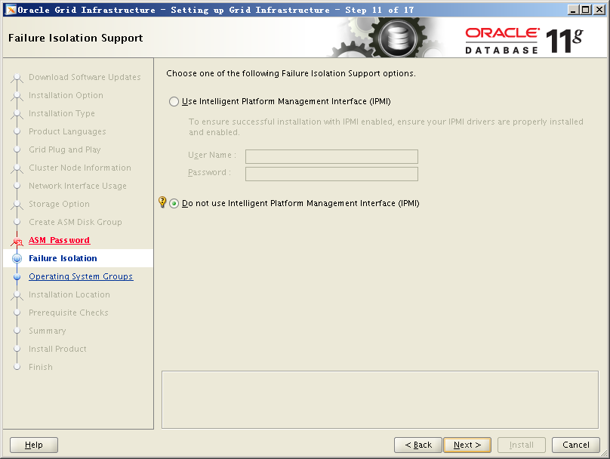Cancel the Grid Infrastructure installation
This screenshot has height=459, width=610.
575,445
